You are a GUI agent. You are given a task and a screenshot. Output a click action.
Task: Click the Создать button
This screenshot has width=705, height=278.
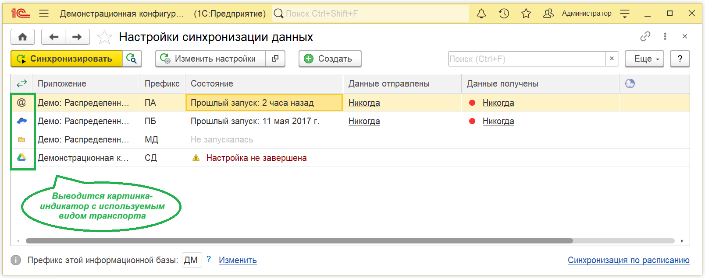pos(330,59)
